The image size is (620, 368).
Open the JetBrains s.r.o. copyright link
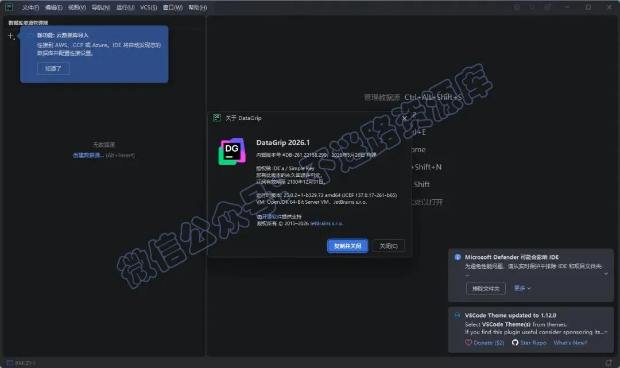point(326,223)
